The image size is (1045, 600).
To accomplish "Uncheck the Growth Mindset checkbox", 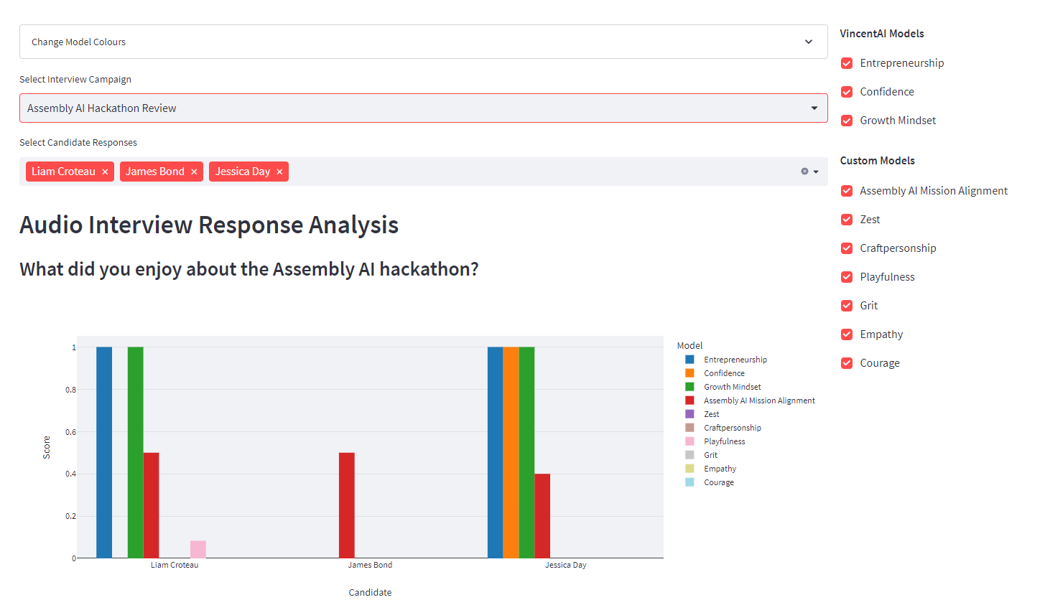I will [847, 121].
